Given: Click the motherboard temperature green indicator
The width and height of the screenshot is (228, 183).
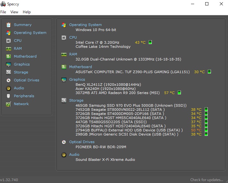Looking at the screenshot, I should (209, 72).
